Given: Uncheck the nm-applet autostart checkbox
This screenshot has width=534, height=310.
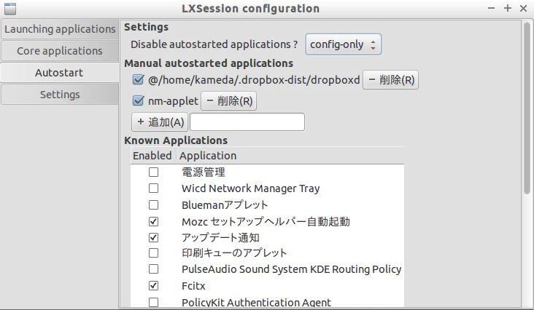Looking at the screenshot, I should tap(138, 101).
